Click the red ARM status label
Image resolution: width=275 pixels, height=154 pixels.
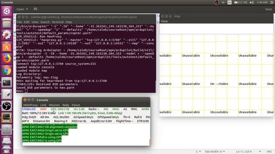pyautogui.click(x=43, y=109)
